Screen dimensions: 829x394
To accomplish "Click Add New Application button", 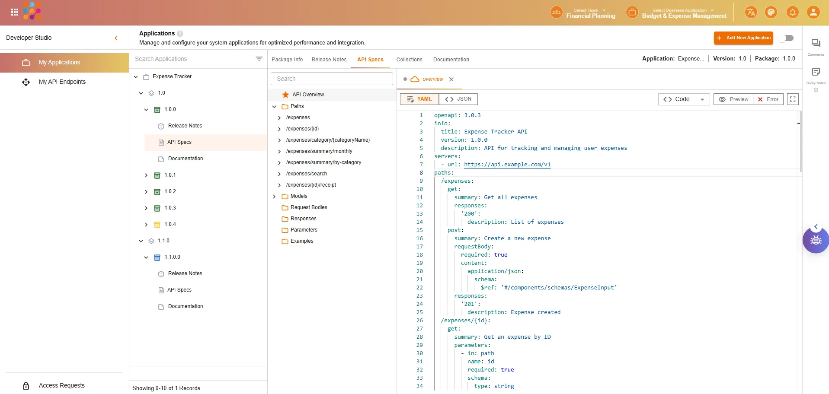I will [x=743, y=38].
